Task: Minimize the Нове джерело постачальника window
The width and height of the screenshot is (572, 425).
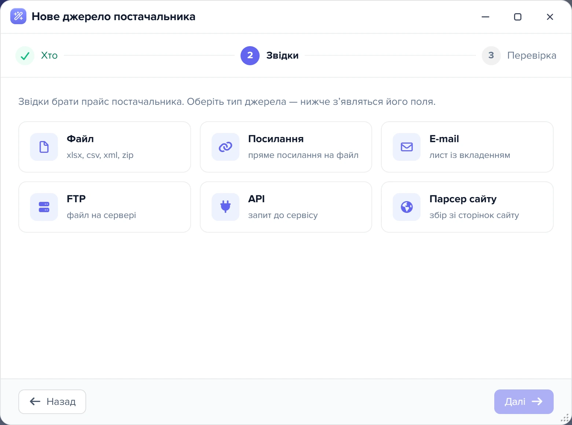Action: [485, 17]
